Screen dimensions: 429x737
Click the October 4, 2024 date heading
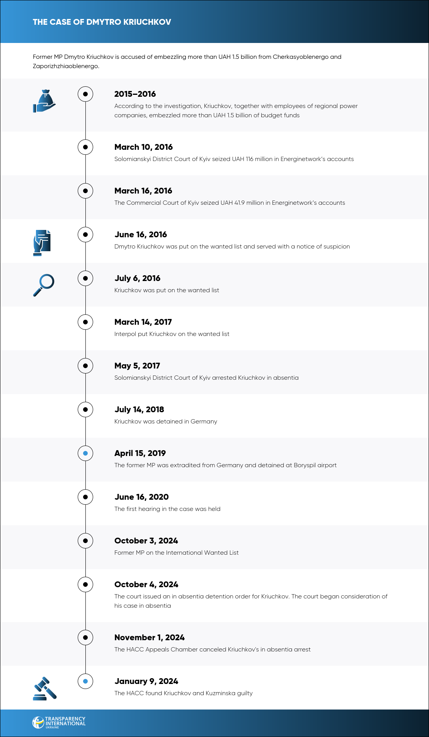click(x=146, y=584)
